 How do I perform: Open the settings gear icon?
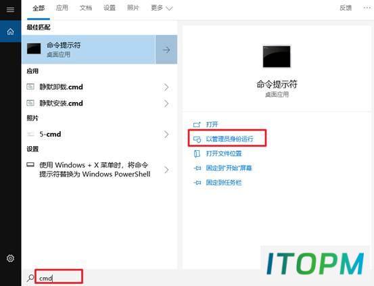coord(10,258)
